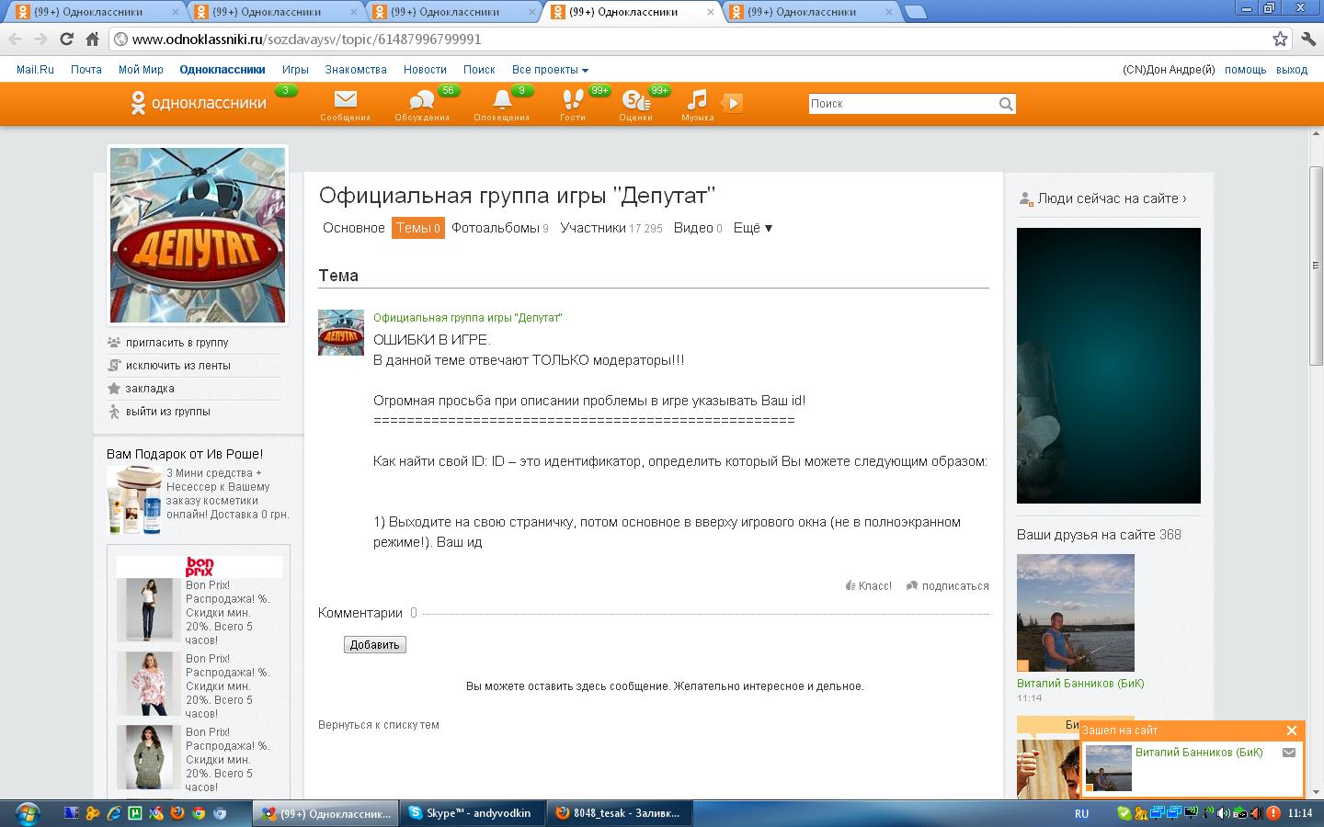Open the 'Вам Подарок от Ив Роше!' ad
The width and height of the screenshot is (1324, 827).
[185, 454]
